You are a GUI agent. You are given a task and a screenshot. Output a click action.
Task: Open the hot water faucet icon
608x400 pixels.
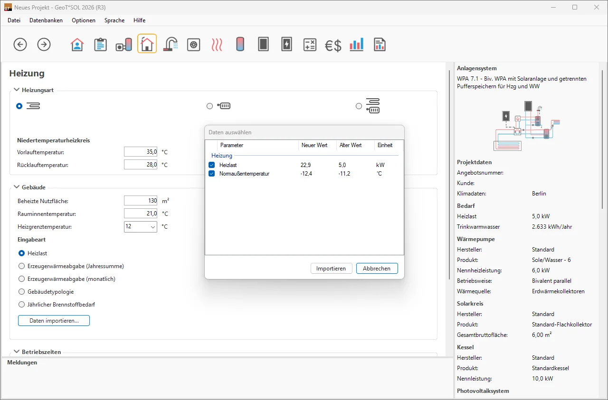click(x=171, y=45)
